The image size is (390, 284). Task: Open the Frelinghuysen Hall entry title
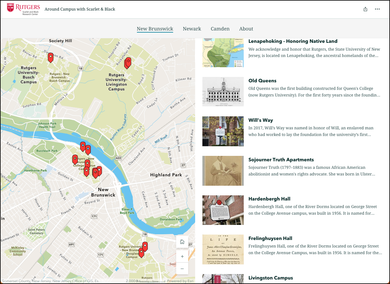click(270, 238)
